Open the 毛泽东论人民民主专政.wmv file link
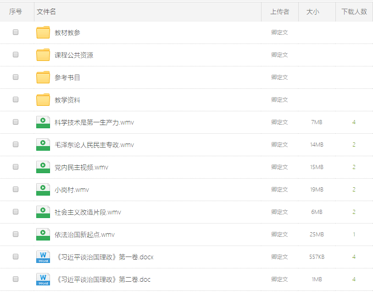Viewport: 373px width, 295px height. pyautogui.click(x=94, y=145)
